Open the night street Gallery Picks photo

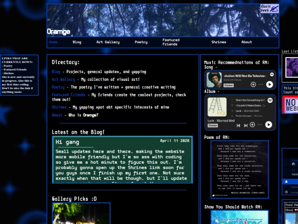click(81, 213)
